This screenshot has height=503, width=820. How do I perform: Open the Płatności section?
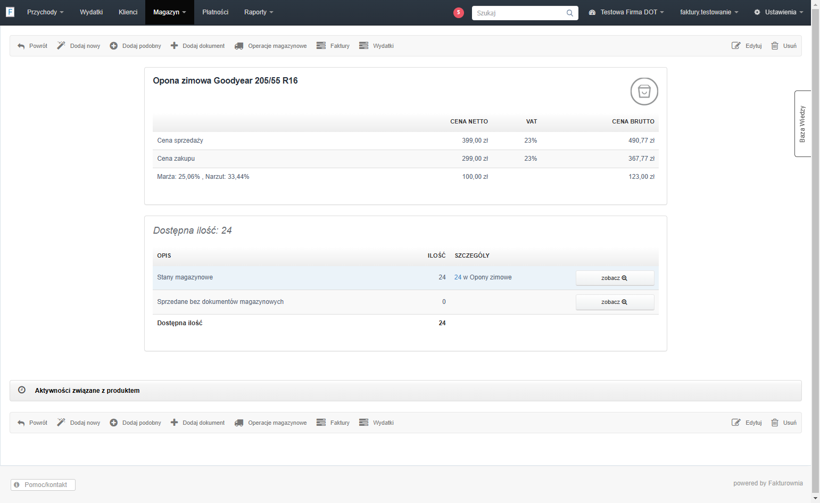(216, 12)
